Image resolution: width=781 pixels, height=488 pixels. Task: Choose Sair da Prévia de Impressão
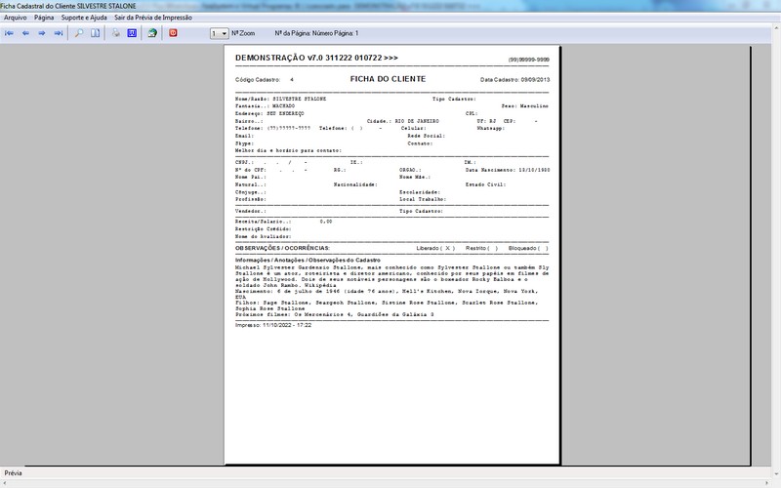point(153,18)
